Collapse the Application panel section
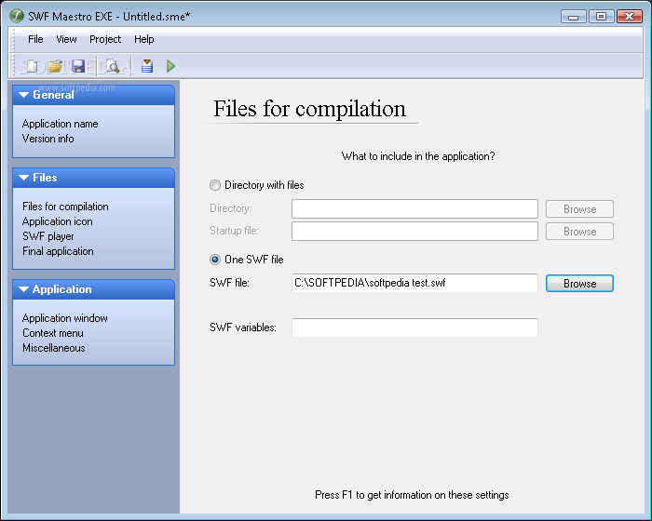The width and height of the screenshot is (652, 521). tap(93, 289)
